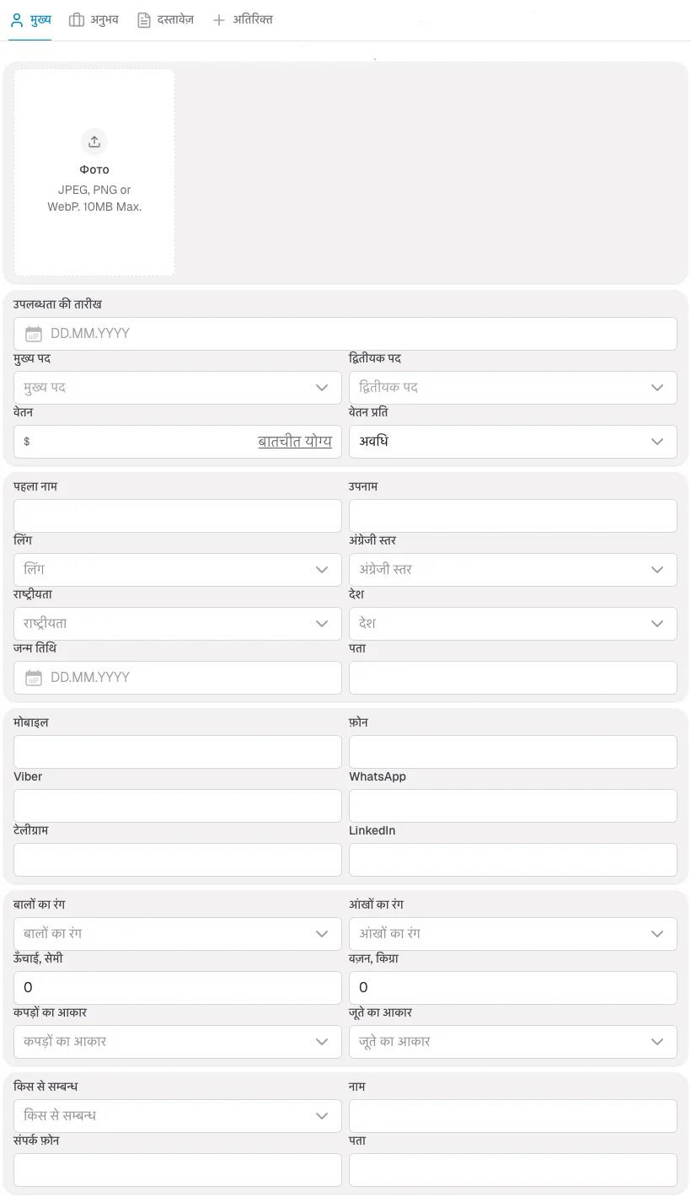Click the WhatsApp input field

[x=512, y=805]
